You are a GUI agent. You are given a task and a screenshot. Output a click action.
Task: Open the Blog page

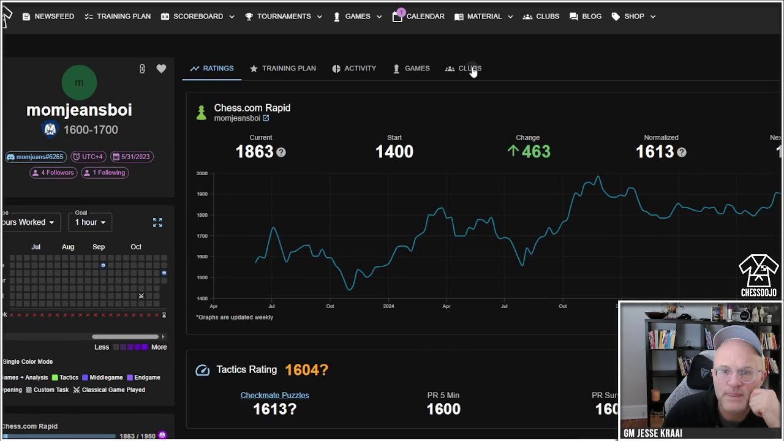point(586,17)
